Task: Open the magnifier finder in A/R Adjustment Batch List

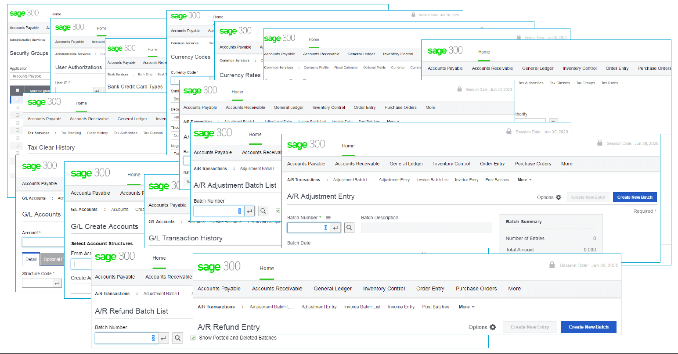Action: [x=263, y=211]
